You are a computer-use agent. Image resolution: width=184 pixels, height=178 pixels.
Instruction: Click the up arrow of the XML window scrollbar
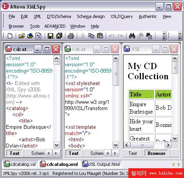click(x=57, y=59)
